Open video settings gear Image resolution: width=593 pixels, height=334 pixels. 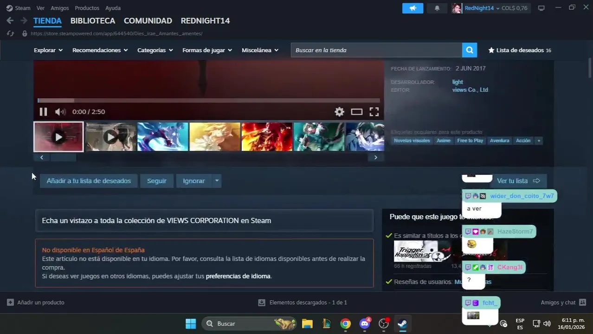coord(340,112)
